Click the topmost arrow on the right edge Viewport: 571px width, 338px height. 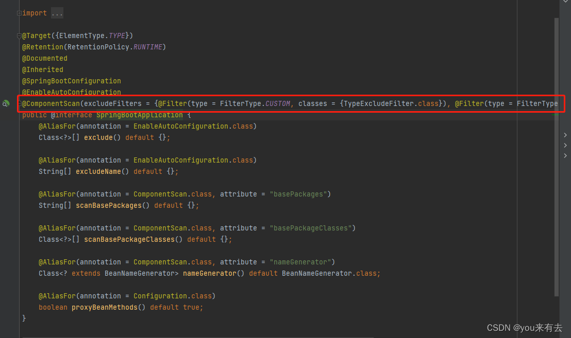click(x=565, y=135)
